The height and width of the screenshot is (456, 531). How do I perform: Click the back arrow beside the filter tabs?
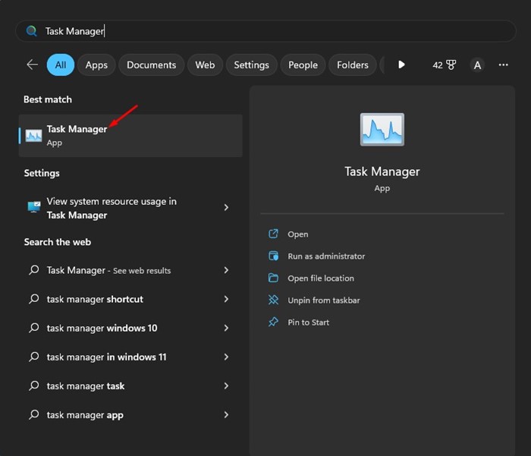pyautogui.click(x=32, y=65)
